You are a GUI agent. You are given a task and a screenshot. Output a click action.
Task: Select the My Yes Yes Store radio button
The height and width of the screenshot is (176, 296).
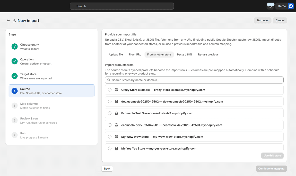pos(110,148)
